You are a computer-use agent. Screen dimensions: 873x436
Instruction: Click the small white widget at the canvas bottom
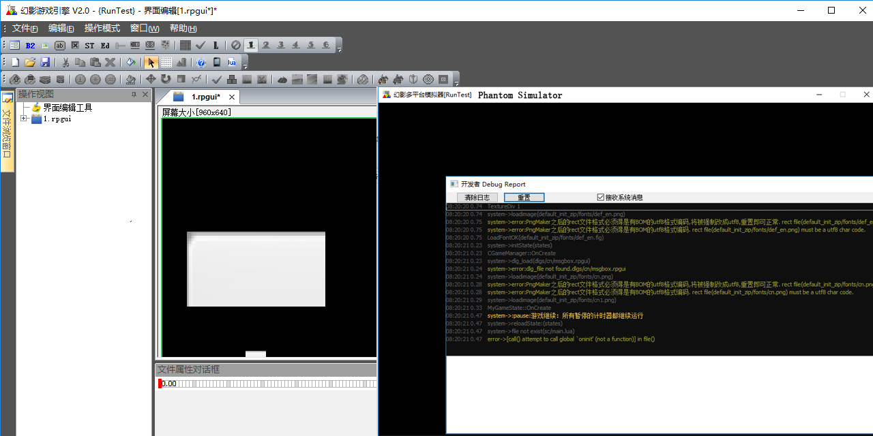(x=256, y=354)
